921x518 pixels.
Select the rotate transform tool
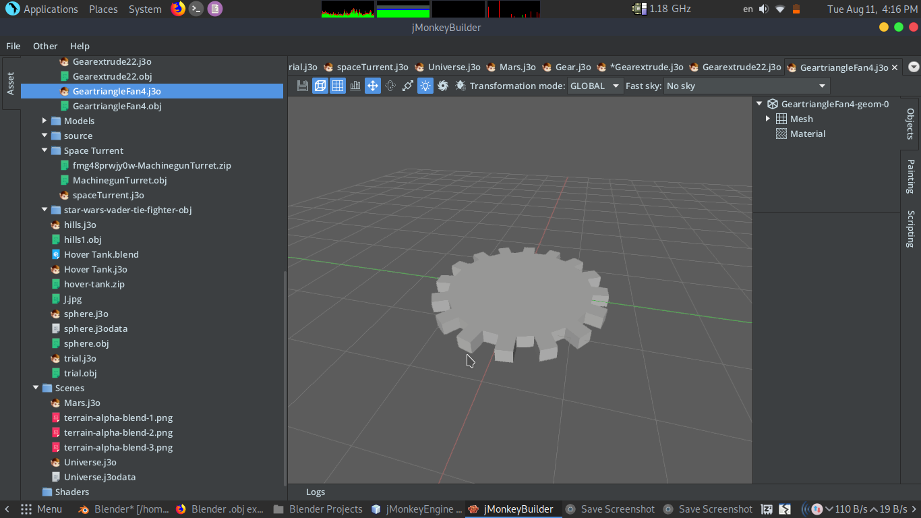(390, 86)
